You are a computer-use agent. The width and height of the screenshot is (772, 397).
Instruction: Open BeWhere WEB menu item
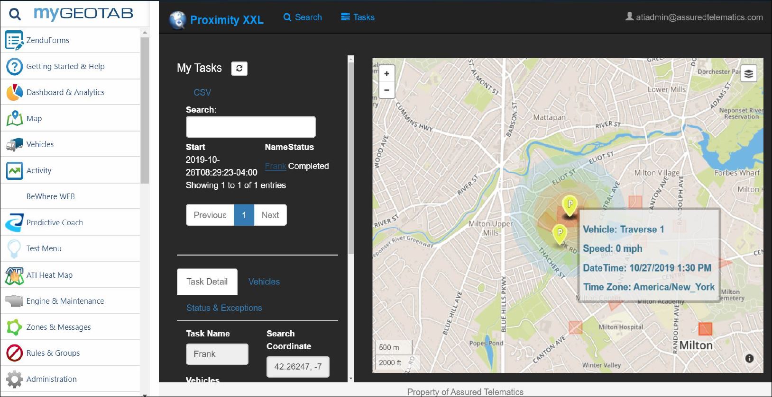pos(51,196)
